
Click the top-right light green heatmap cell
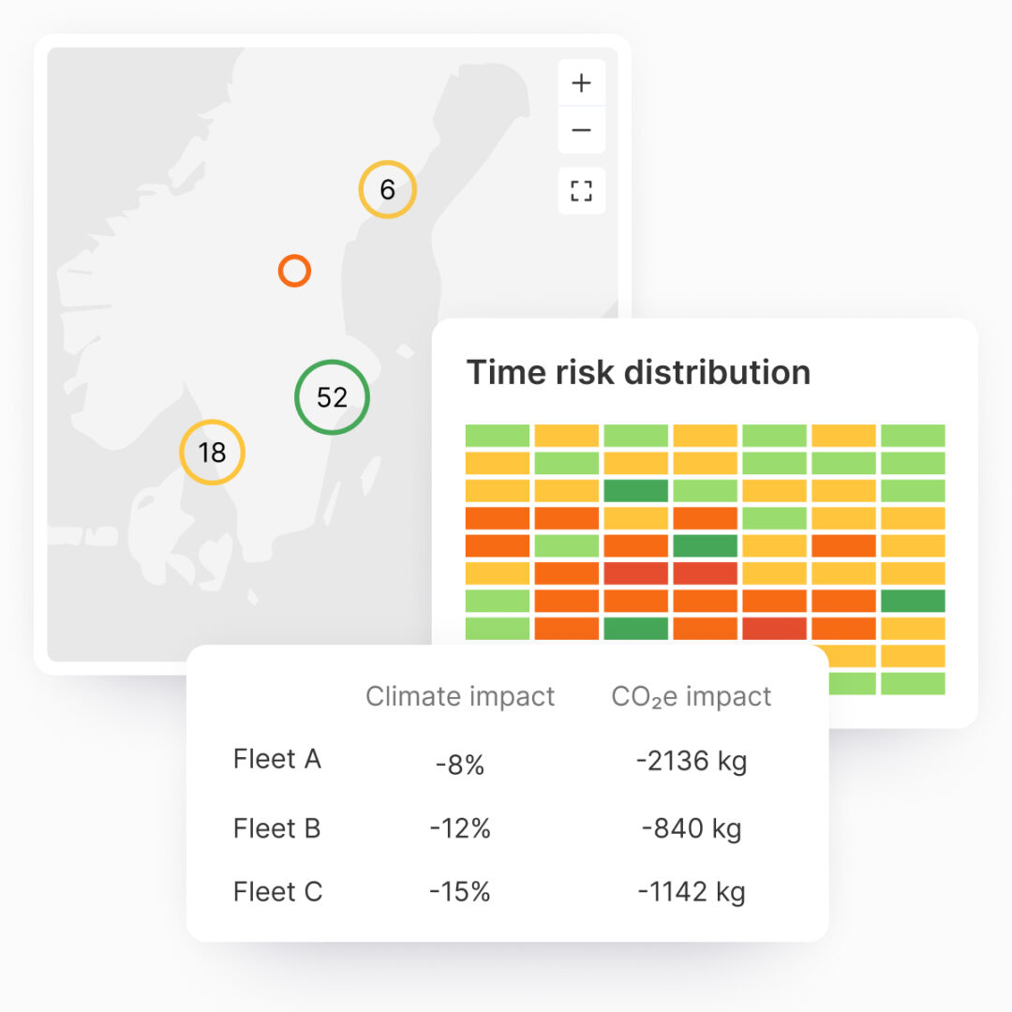click(913, 436)
